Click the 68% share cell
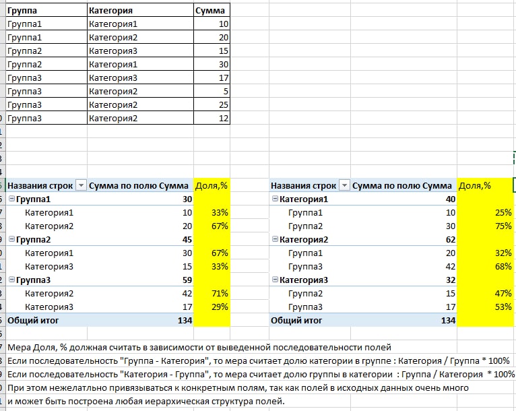This screenshot has width=516, height=411. pyautogui.click(x=485, y=266)
